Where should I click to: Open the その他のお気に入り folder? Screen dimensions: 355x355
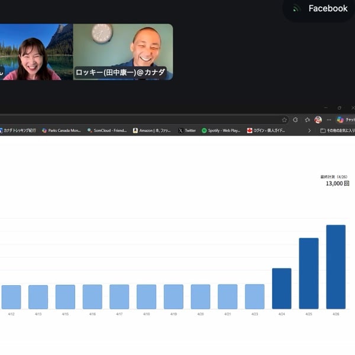point(337,130)
